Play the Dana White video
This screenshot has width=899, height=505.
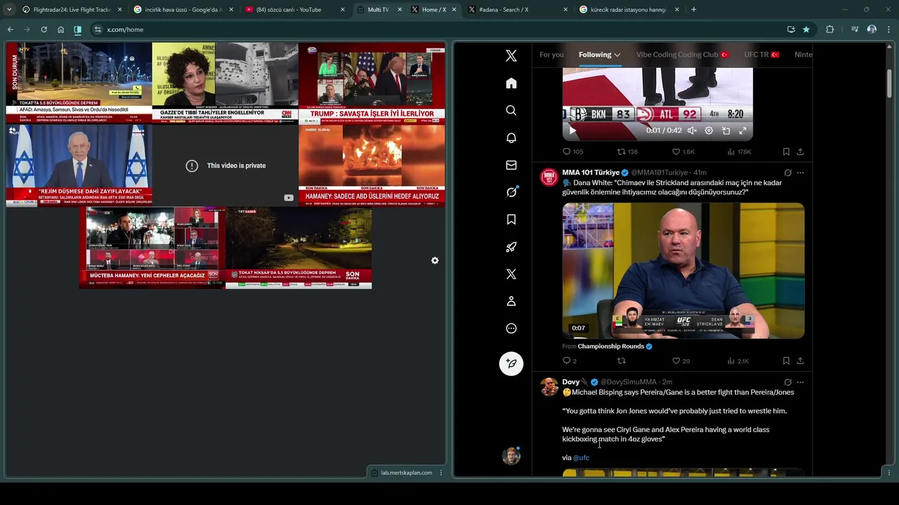coord(683,271)
